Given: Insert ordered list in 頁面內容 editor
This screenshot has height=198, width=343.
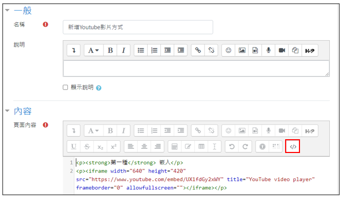Looking at the screenshot, I should pos(154,131).
